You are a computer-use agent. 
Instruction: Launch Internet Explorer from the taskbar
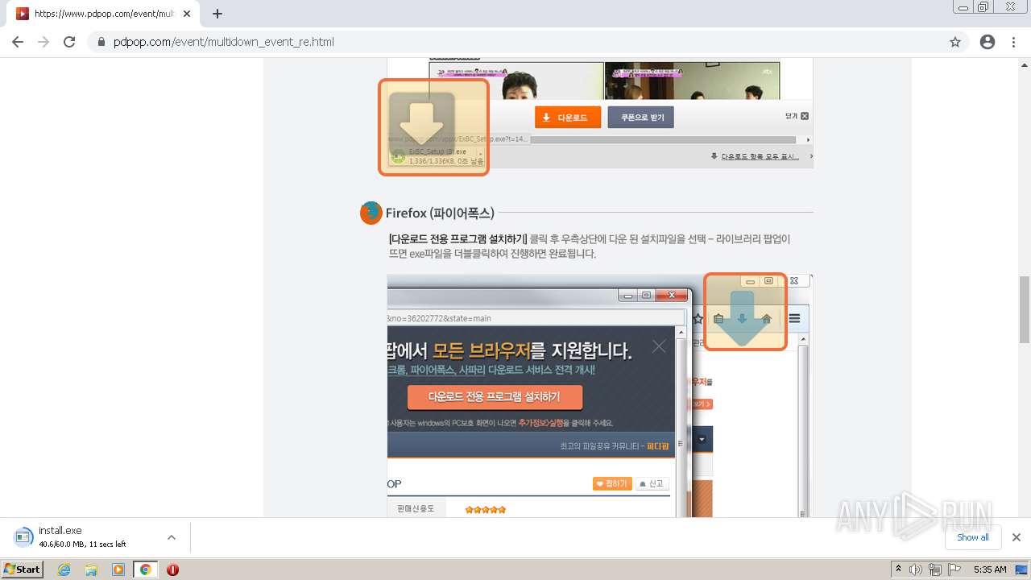[x=64, y=570]
